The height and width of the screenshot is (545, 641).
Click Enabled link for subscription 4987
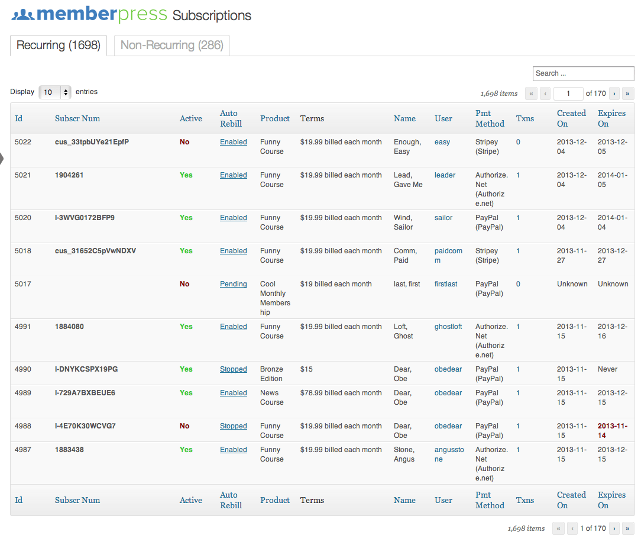234,450
